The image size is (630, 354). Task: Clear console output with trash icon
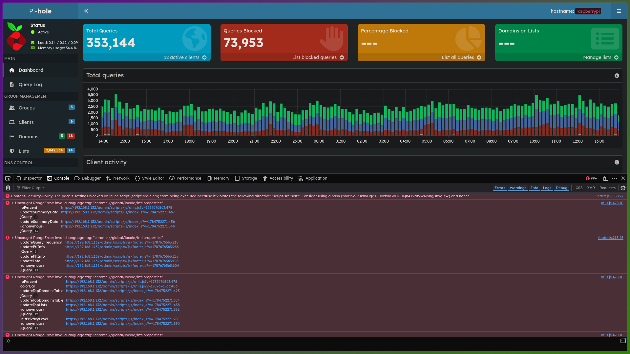tap(8, 188)
